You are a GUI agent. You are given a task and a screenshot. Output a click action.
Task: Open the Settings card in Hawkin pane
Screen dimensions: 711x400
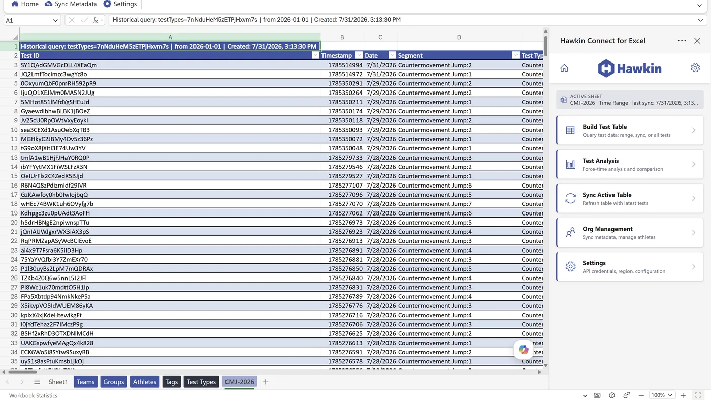tap(630, 266)
